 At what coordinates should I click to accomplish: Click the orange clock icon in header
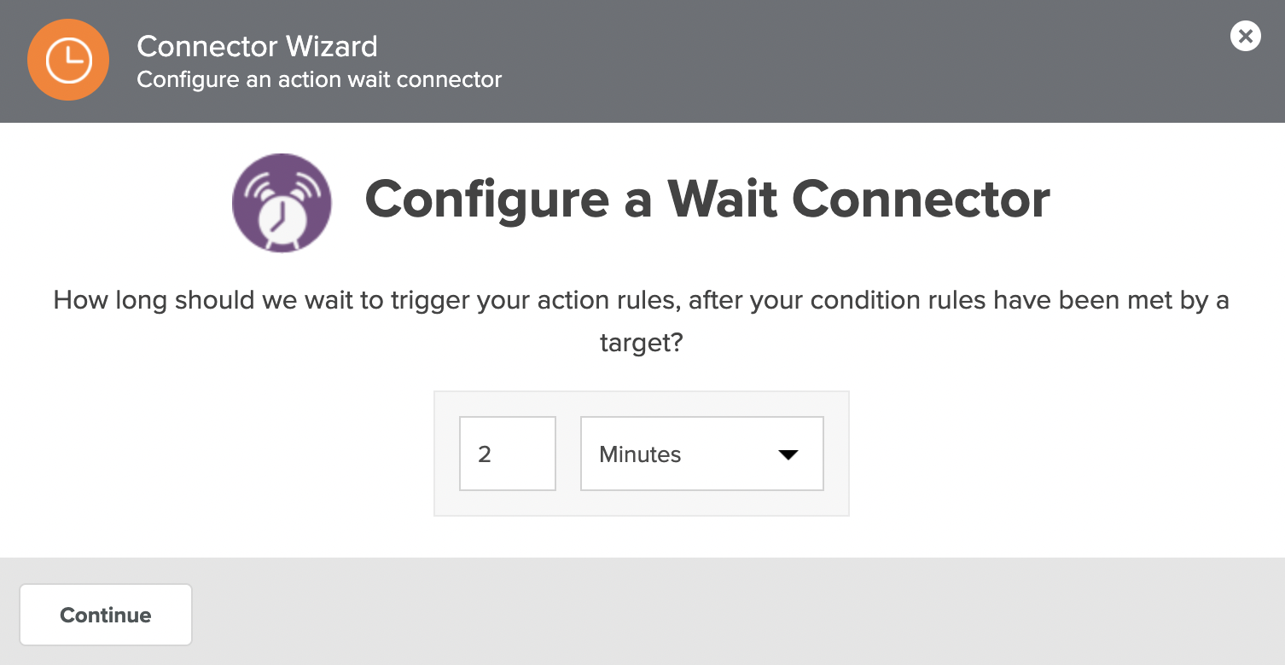coord(68,60)
